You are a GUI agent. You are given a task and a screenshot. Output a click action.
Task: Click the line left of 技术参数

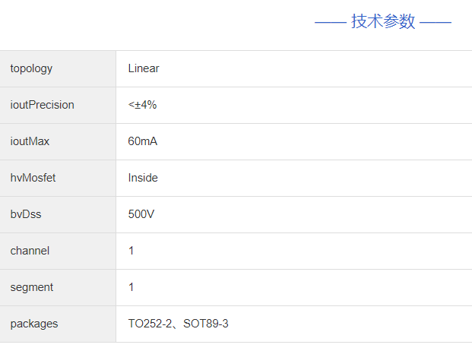point(331,22)
